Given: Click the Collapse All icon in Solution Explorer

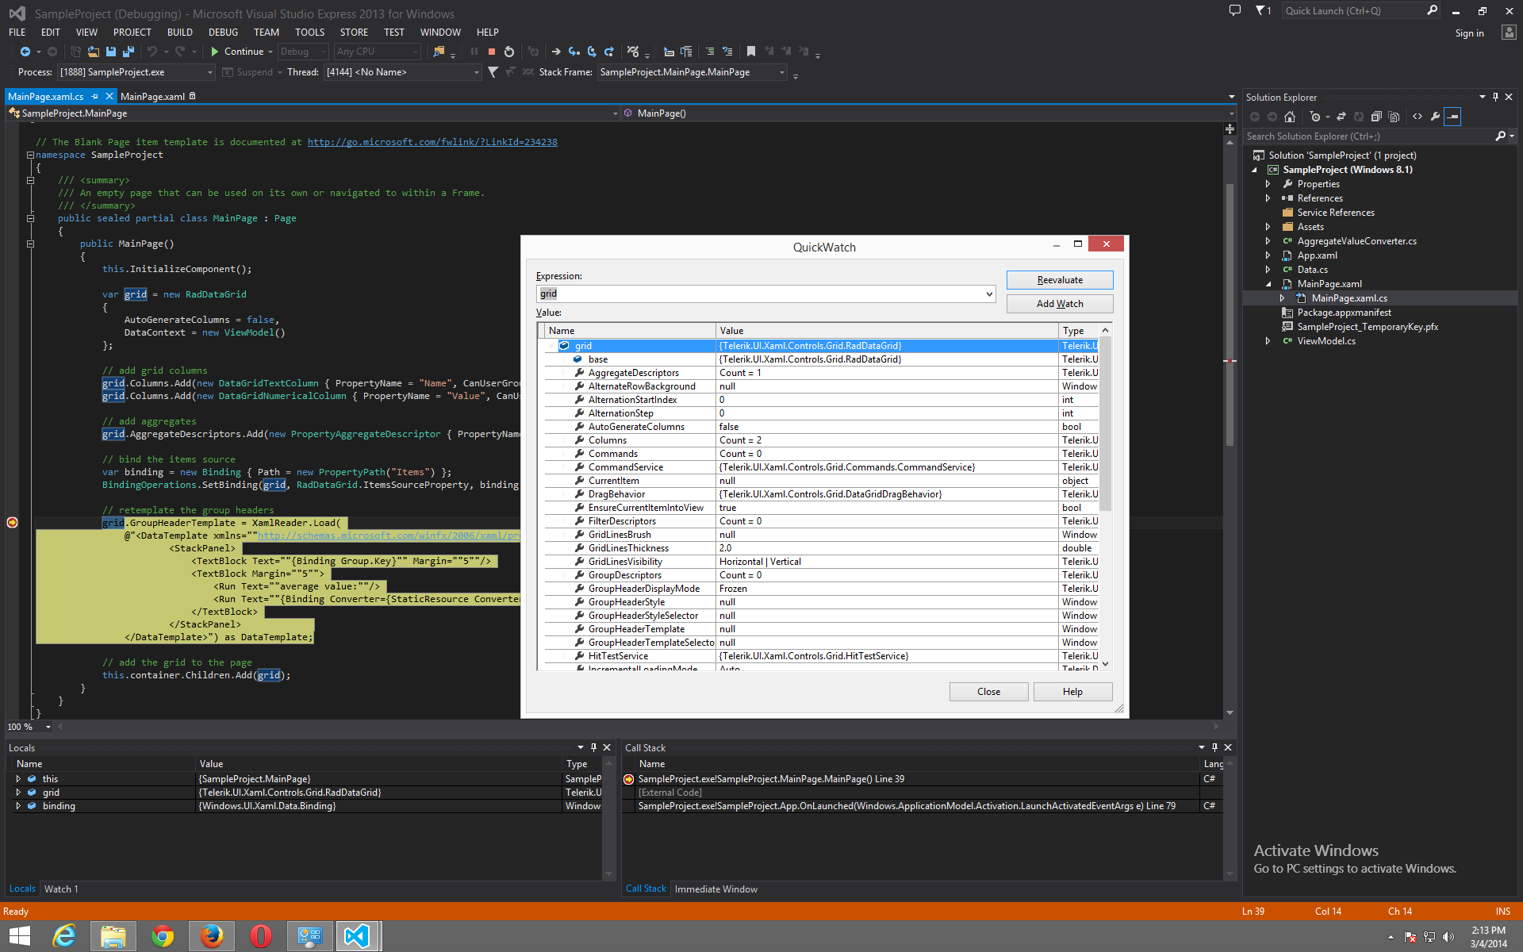Looking at the screenshot, I should click(x=1376, y=117).
